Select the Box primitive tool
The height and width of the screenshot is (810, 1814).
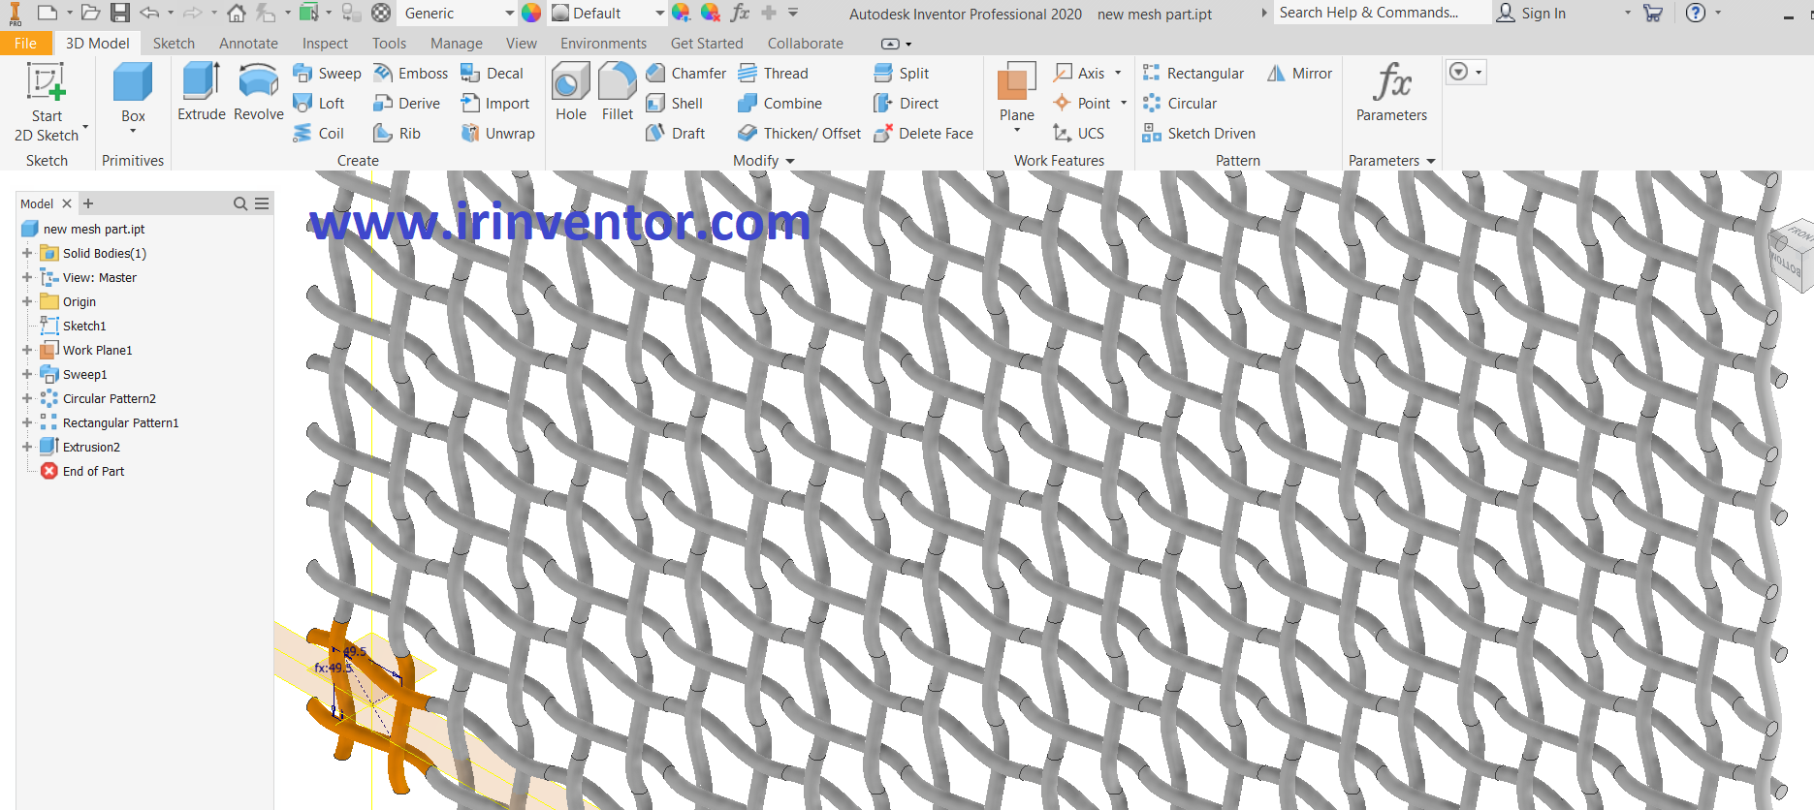pos(133,95)
